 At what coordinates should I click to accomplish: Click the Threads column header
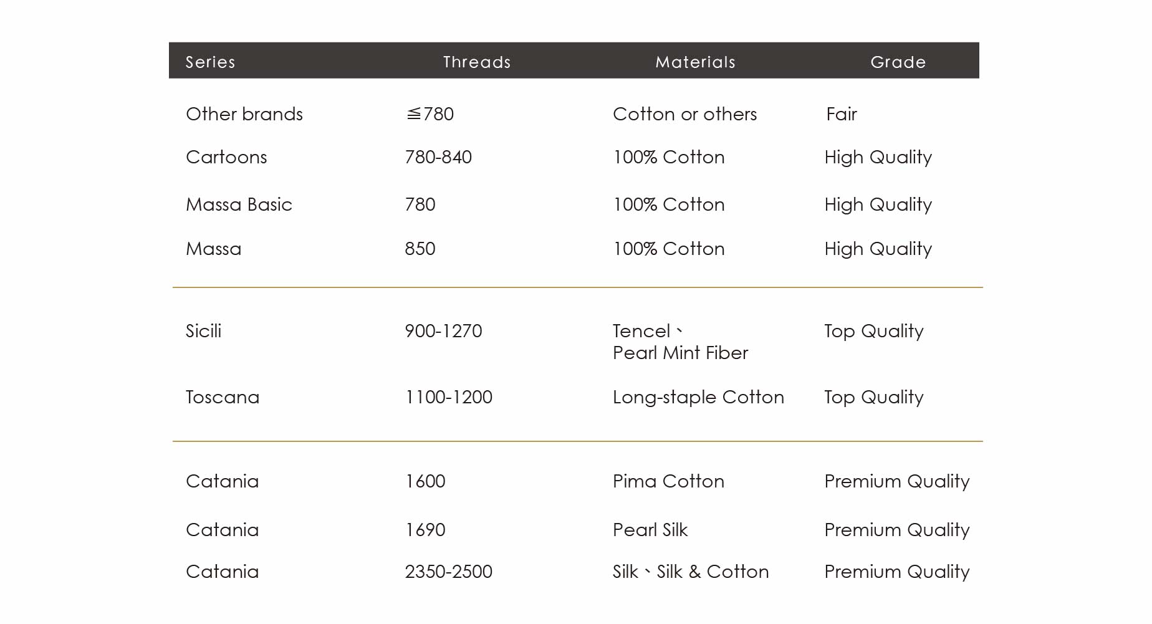point(477,62)
